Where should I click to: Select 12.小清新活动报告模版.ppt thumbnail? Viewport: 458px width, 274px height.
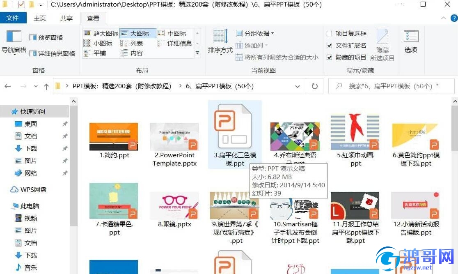tap(415, 205)
